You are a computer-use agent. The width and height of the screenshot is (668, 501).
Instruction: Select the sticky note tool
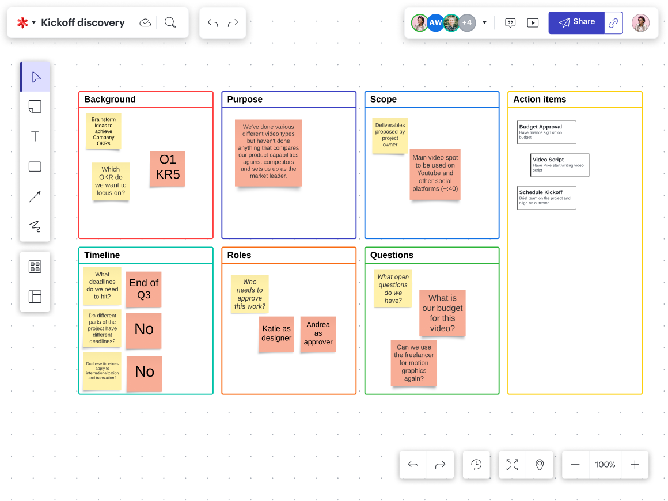(35, 107)
